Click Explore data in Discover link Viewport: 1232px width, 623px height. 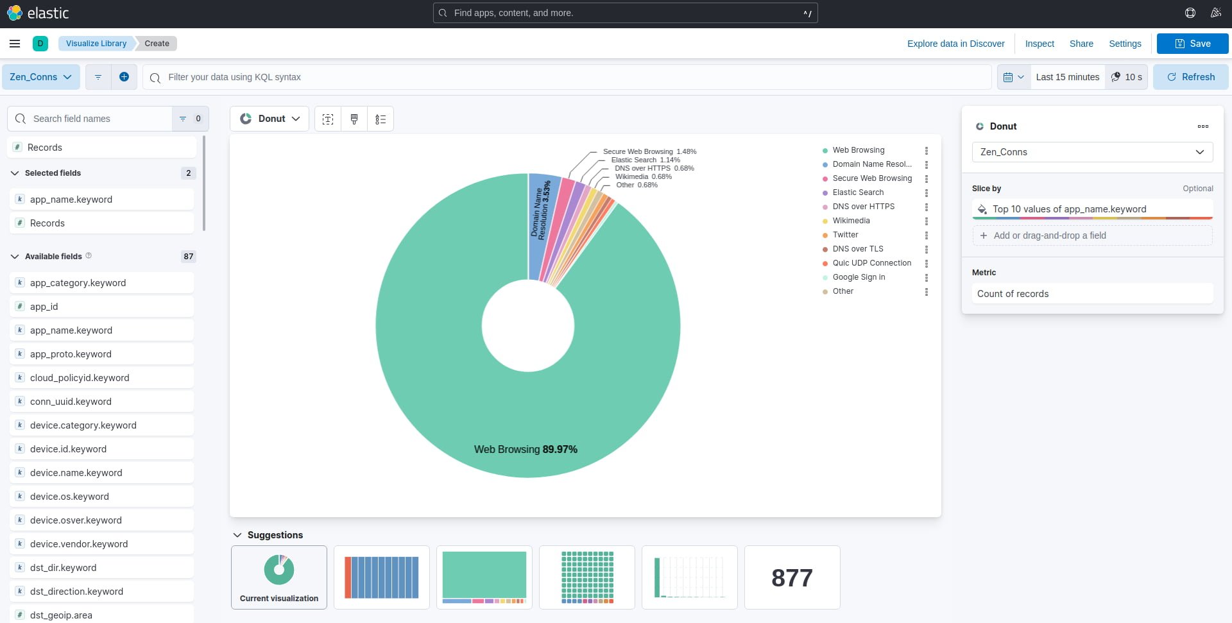pos(955,44)
